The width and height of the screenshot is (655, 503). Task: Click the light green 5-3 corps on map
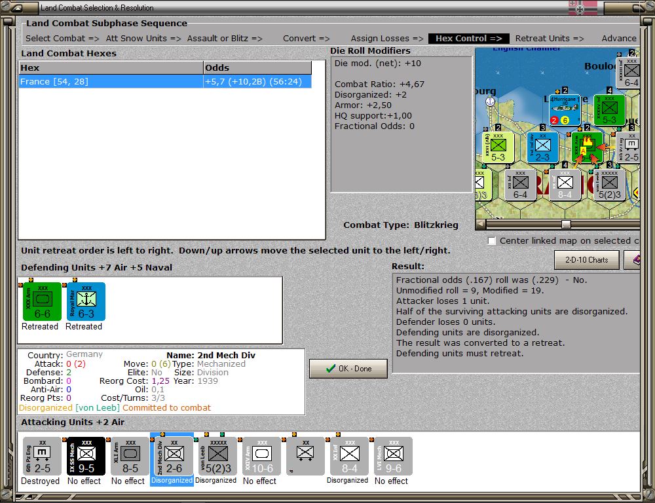[498, 147]
